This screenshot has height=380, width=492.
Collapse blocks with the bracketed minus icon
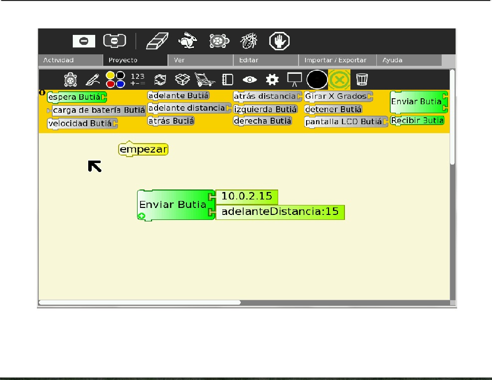coord(115,41)
